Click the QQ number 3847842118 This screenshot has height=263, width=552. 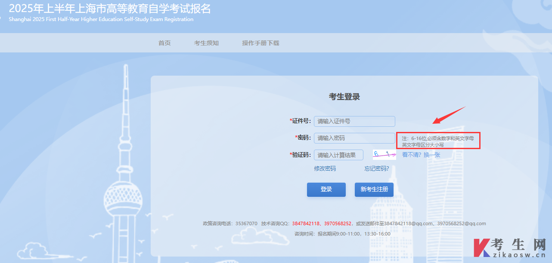(x=306, y=223)
